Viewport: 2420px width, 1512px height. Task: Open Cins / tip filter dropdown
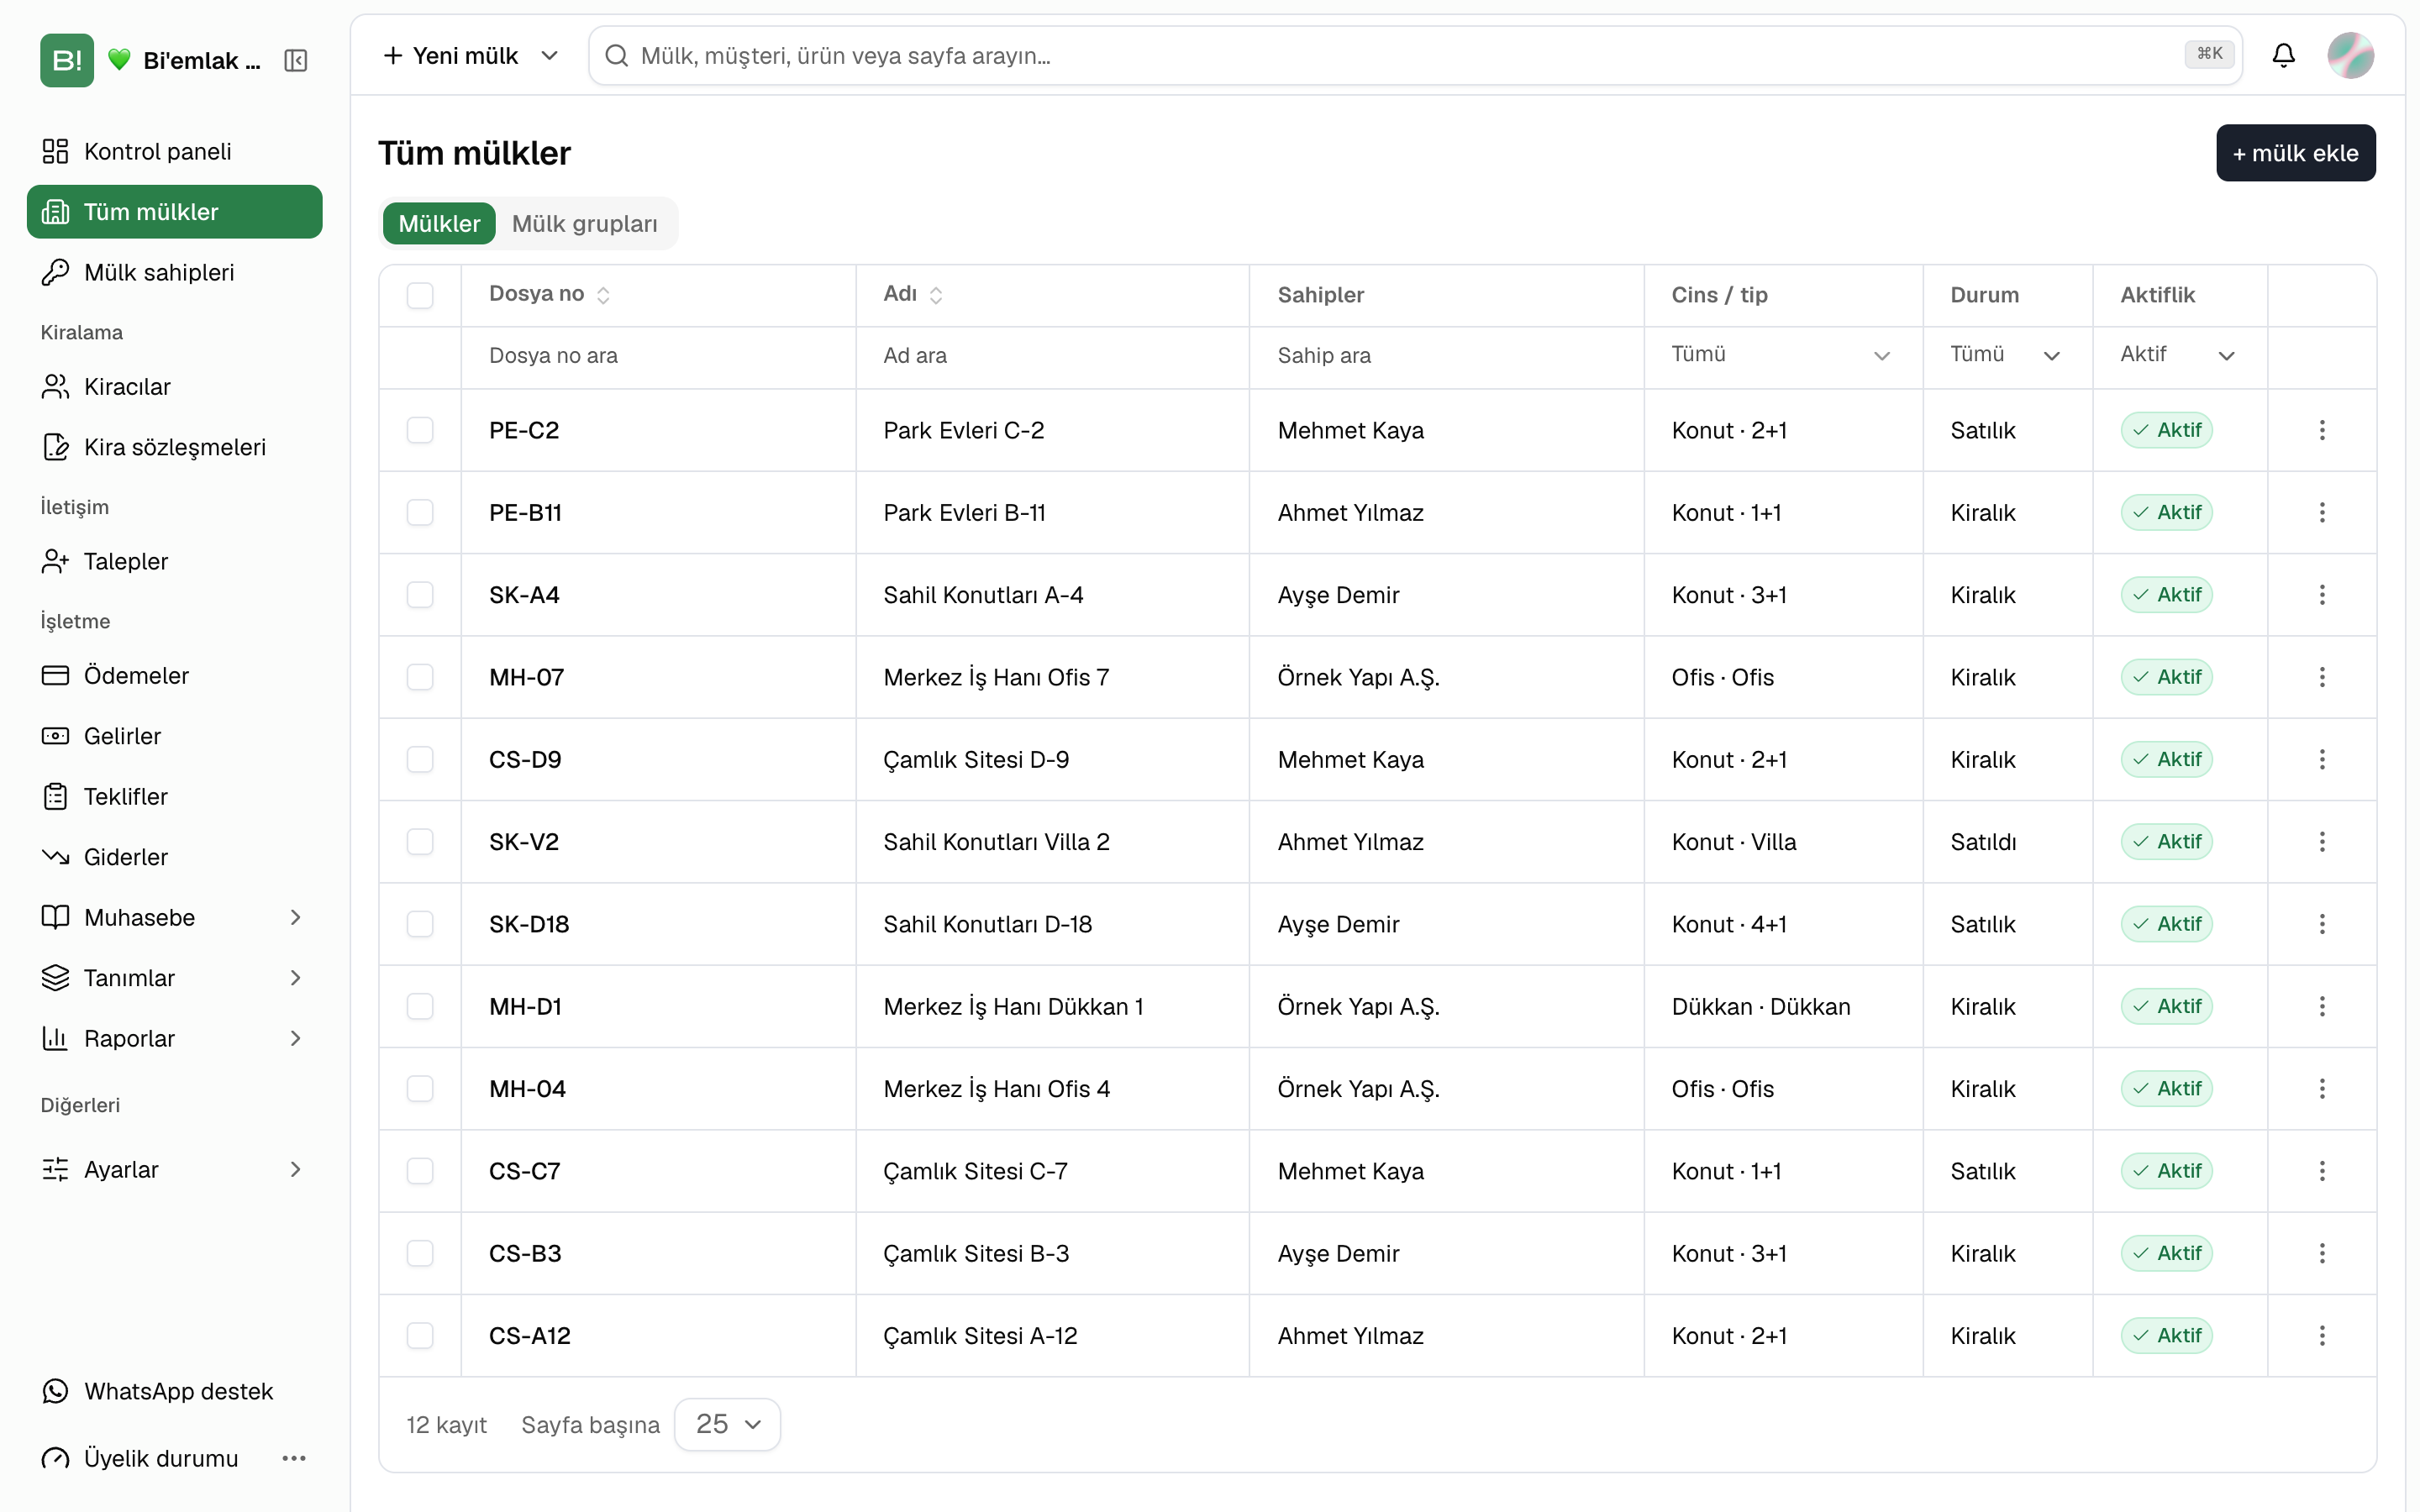pyautogui.click(x=1781, y=355)
